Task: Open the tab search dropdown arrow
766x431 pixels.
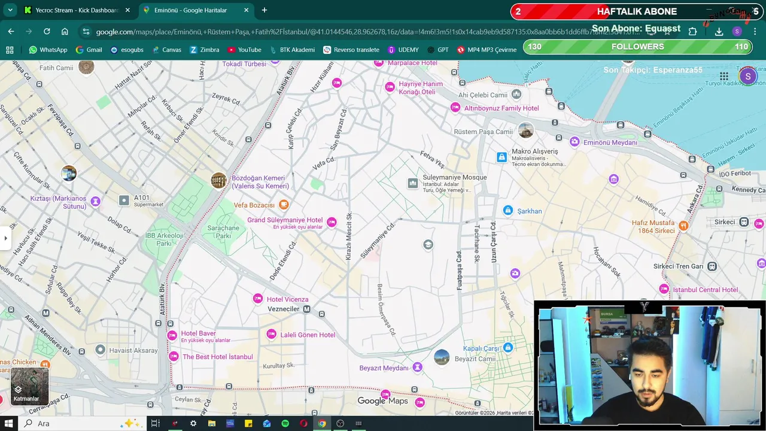Action: point(10,10)
